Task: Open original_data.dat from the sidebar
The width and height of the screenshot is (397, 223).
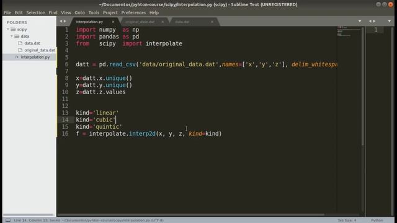Action: point(40,50)
